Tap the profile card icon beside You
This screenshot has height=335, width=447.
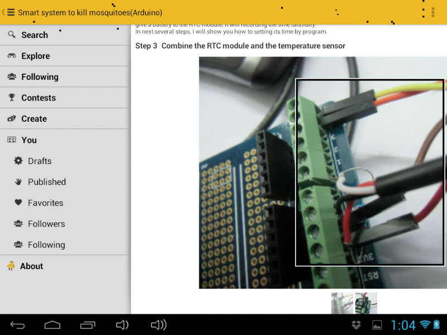click(12, 140)
